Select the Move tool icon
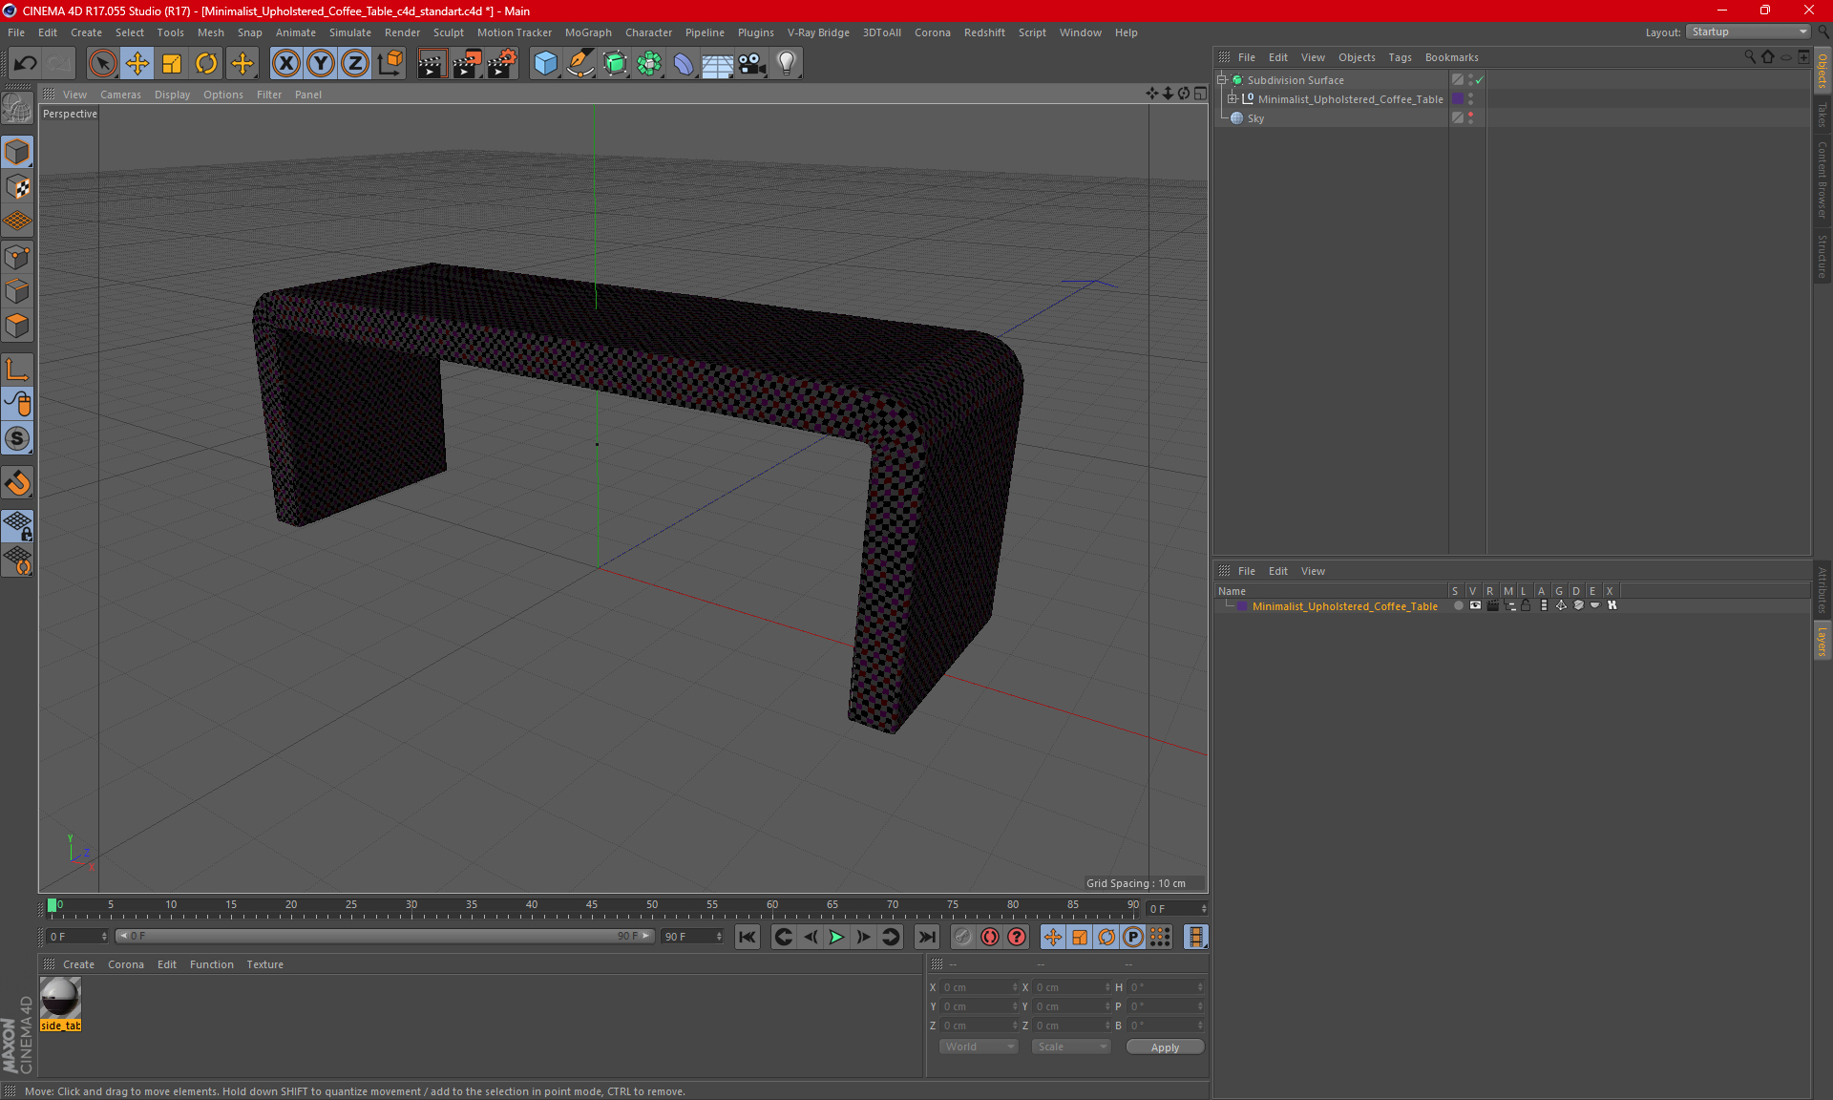1833x1100 pixels. click(137, 64)
